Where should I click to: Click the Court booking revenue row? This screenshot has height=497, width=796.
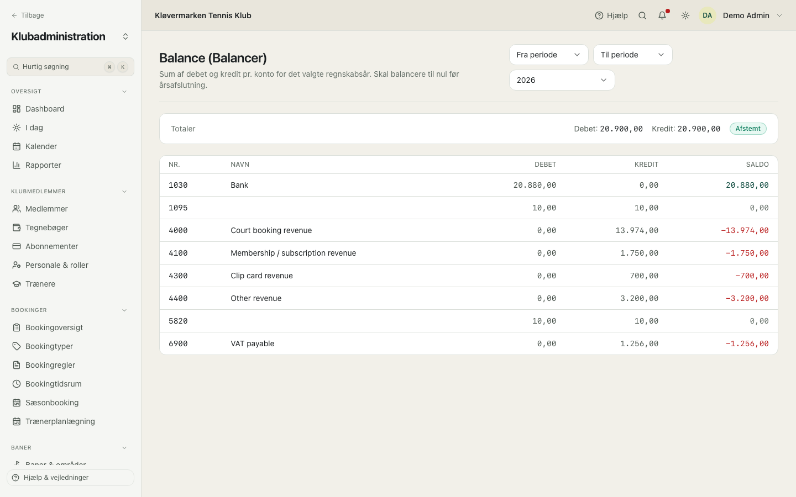tap(469, 230)
